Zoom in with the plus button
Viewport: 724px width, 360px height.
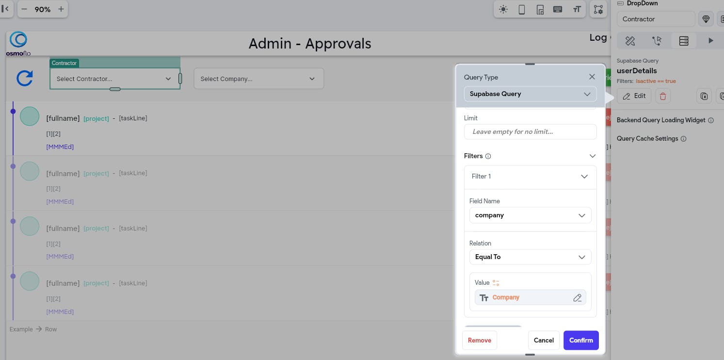coord(61,9)
